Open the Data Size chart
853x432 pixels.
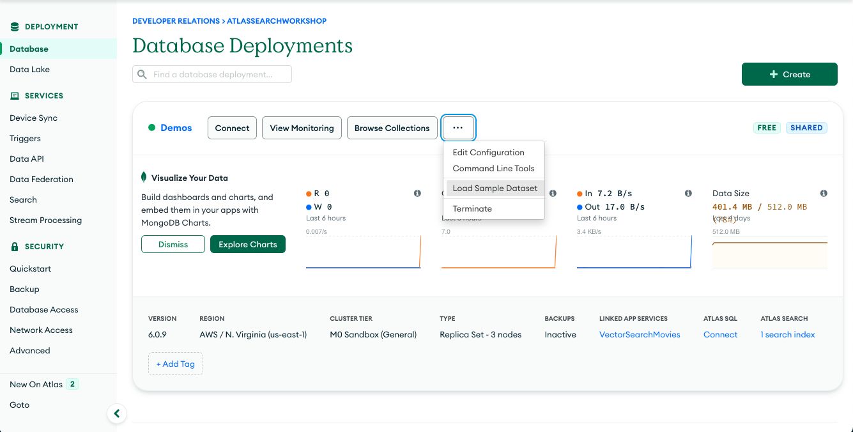click(770, 252)
